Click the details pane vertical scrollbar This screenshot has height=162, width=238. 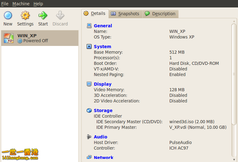point(234,74)
